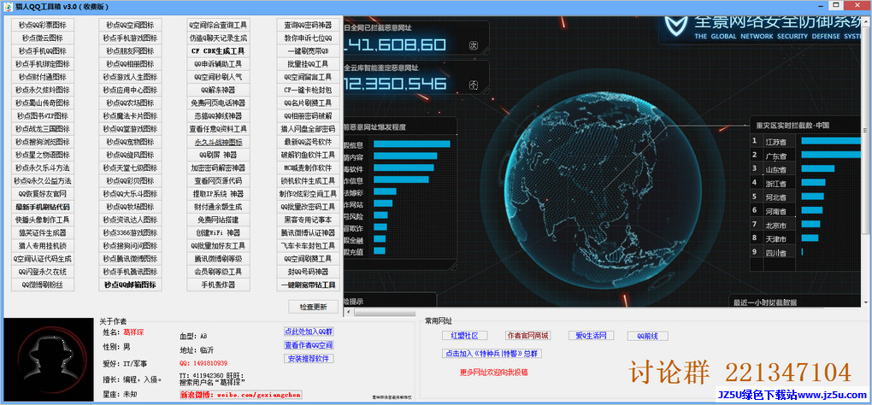Click 秒点QQ宠物图标
Image resolution: width=872 pixels, height=405 pixels.
coord(130,142)
